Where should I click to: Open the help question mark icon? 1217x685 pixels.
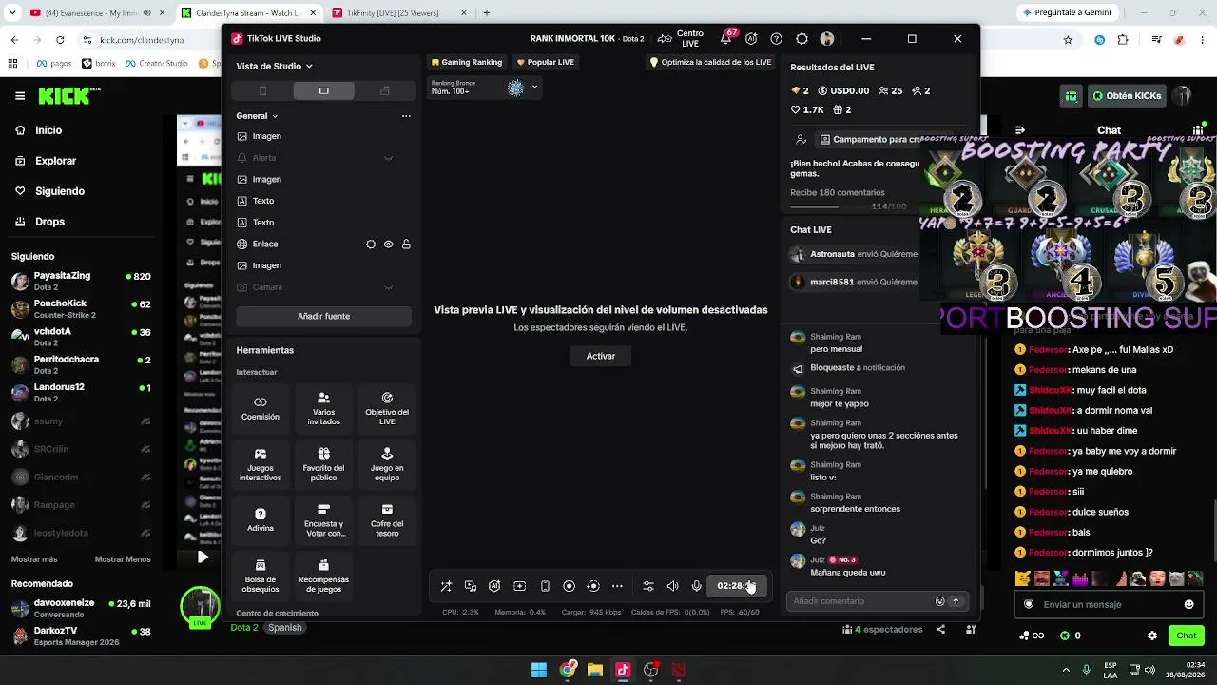[x=777, y=39]
